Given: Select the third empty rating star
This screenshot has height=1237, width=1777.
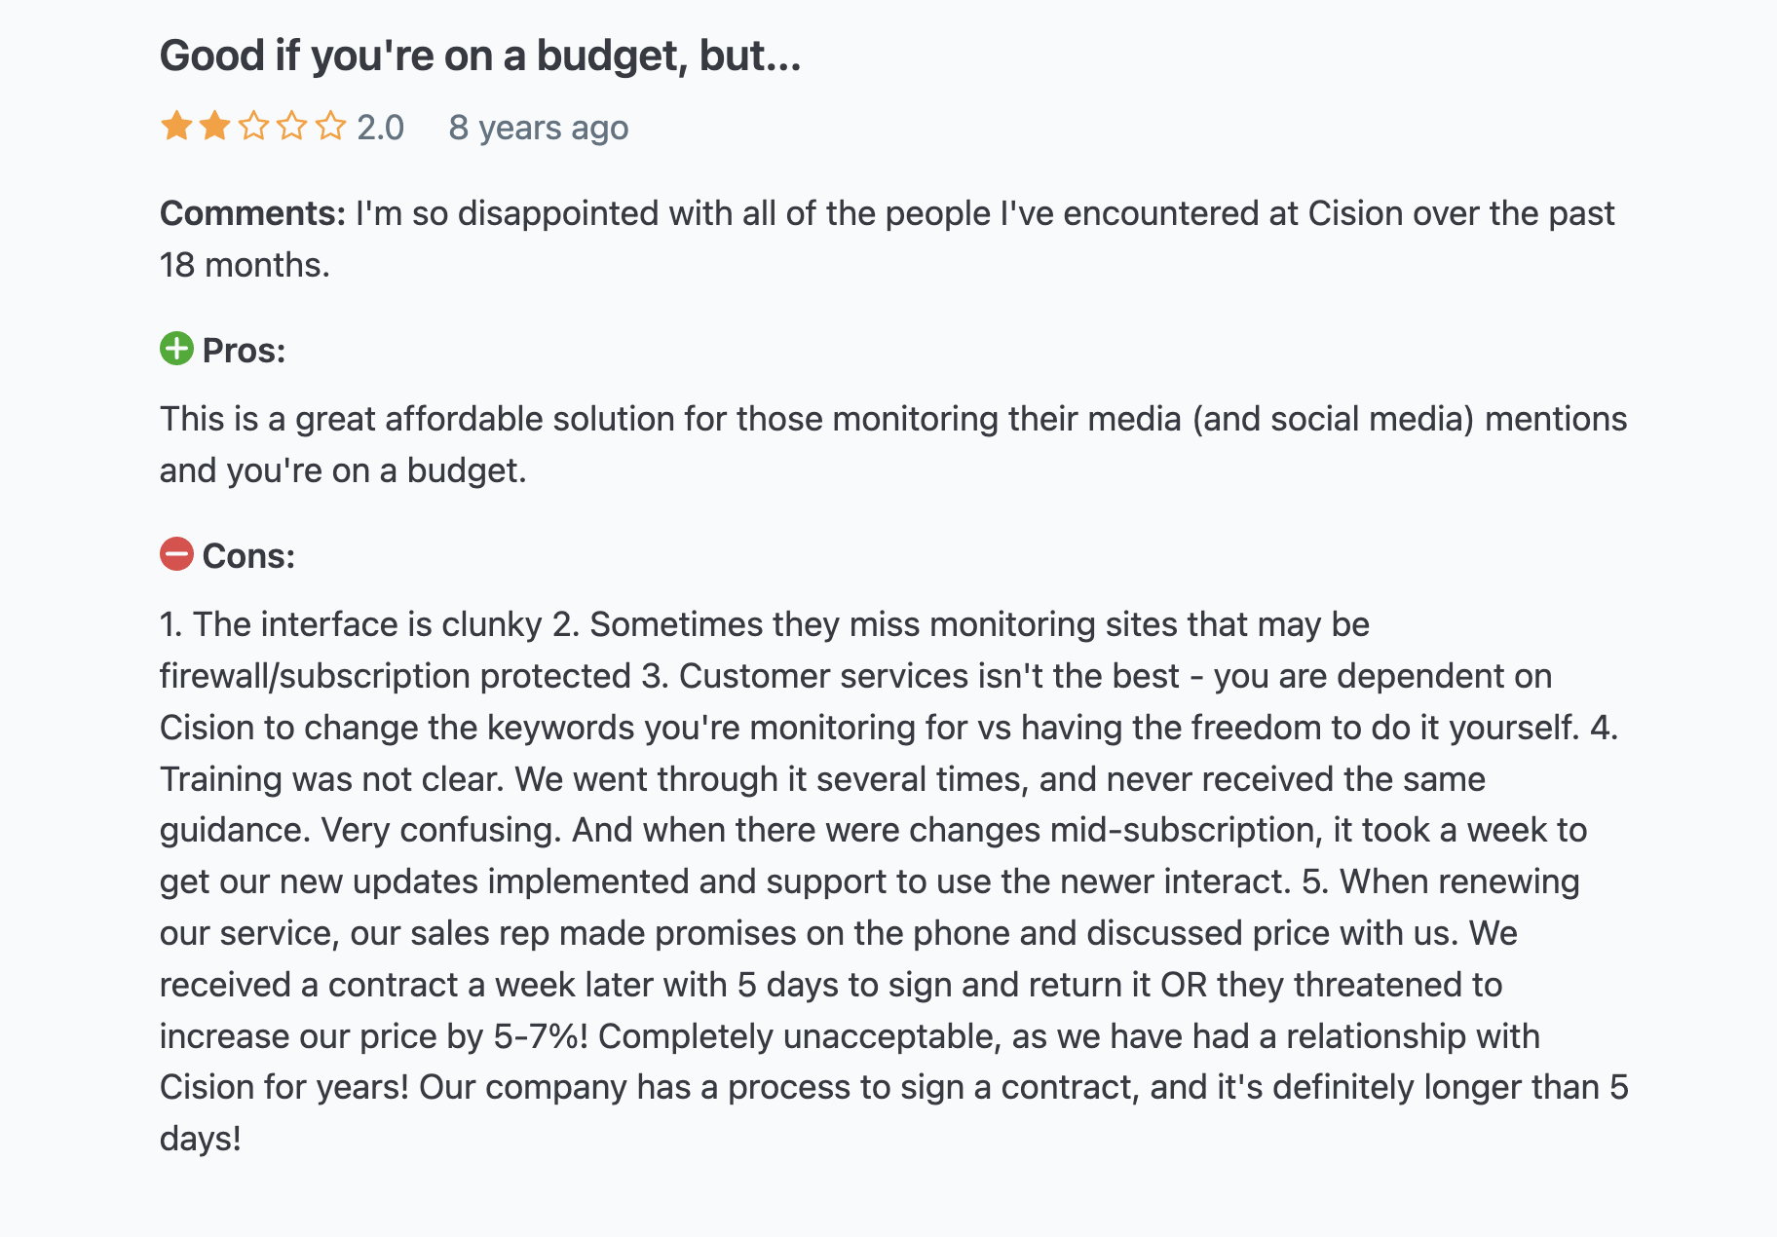Looking at the screenshot, I should point(253,127).
